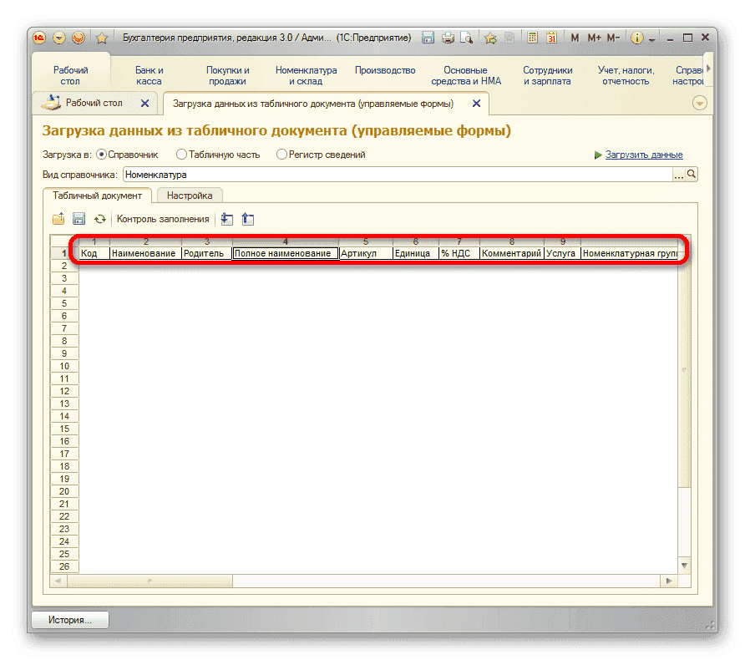Choose the Регистр сведений radio option

[x=281, y=155]
